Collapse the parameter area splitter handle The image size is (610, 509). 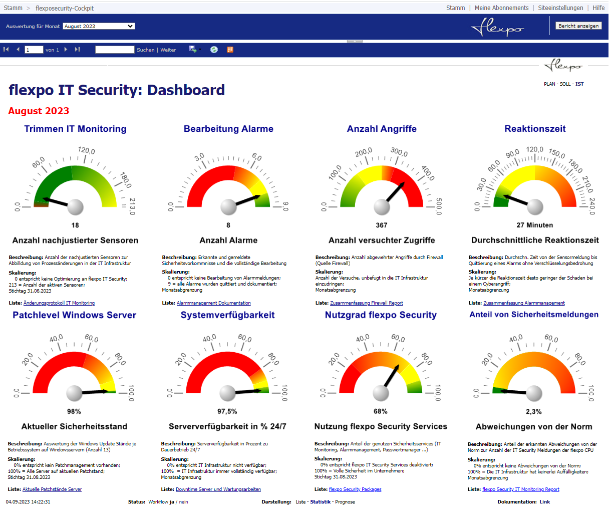(355, 41)
